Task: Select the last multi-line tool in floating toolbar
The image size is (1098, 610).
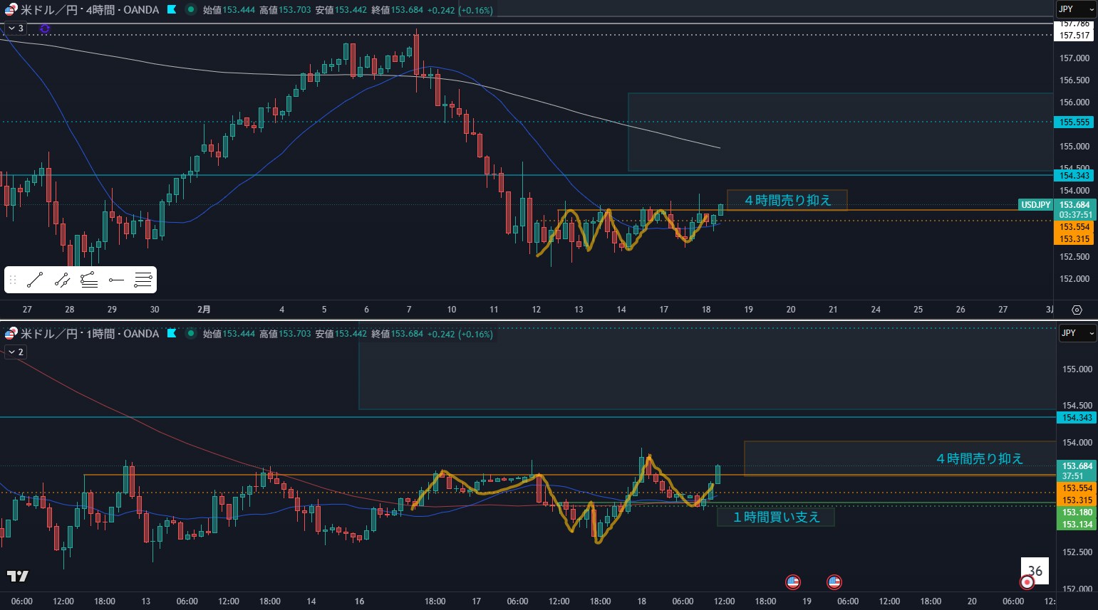Action: coord(143,280)
